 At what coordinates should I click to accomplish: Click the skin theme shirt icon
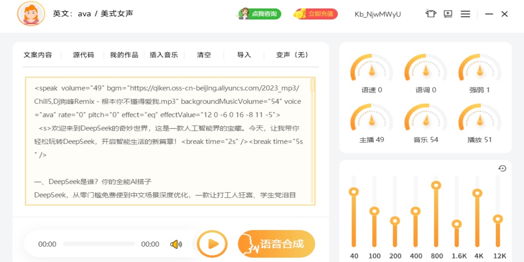pyautogui.click(x=431, y=14)
